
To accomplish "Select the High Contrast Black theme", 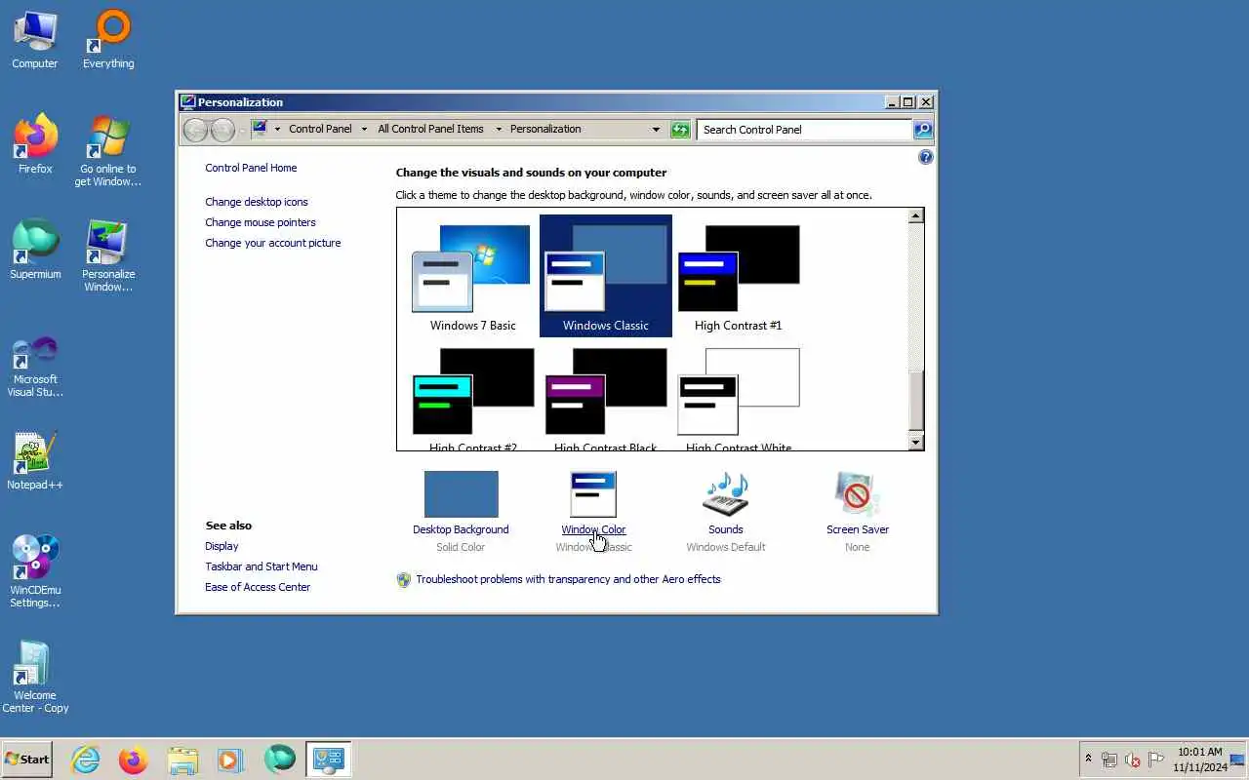I will click(606, 398).
